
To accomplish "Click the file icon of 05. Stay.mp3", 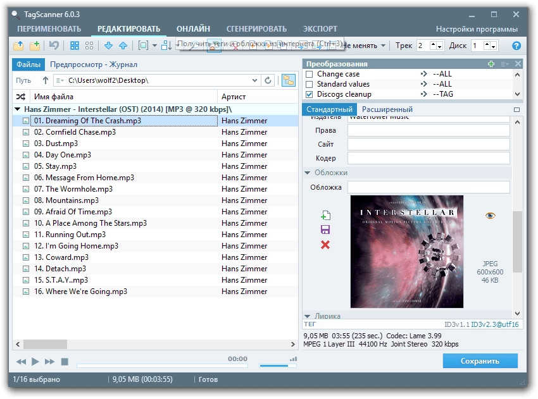I will pyautogui.click(x=26, y=166).
